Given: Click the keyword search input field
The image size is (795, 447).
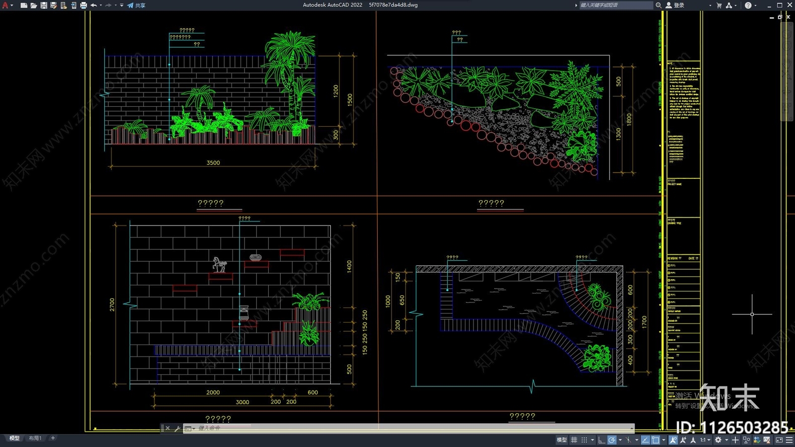Looking at the screenshot, I should (616, 5).
